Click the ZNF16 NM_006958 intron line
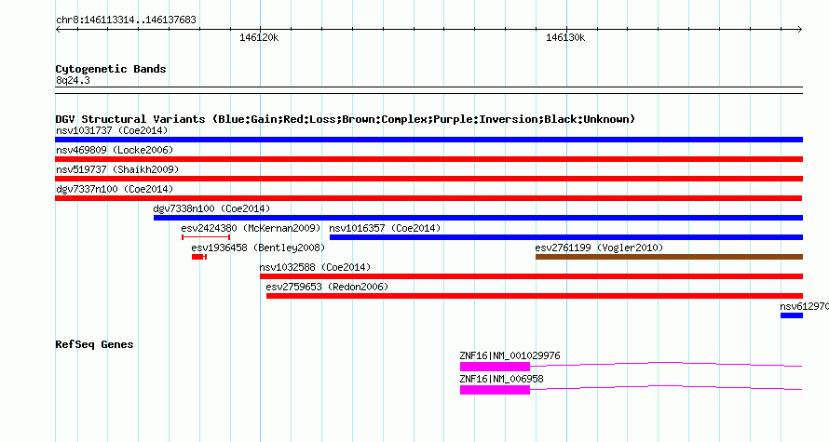 coord(666,387)
